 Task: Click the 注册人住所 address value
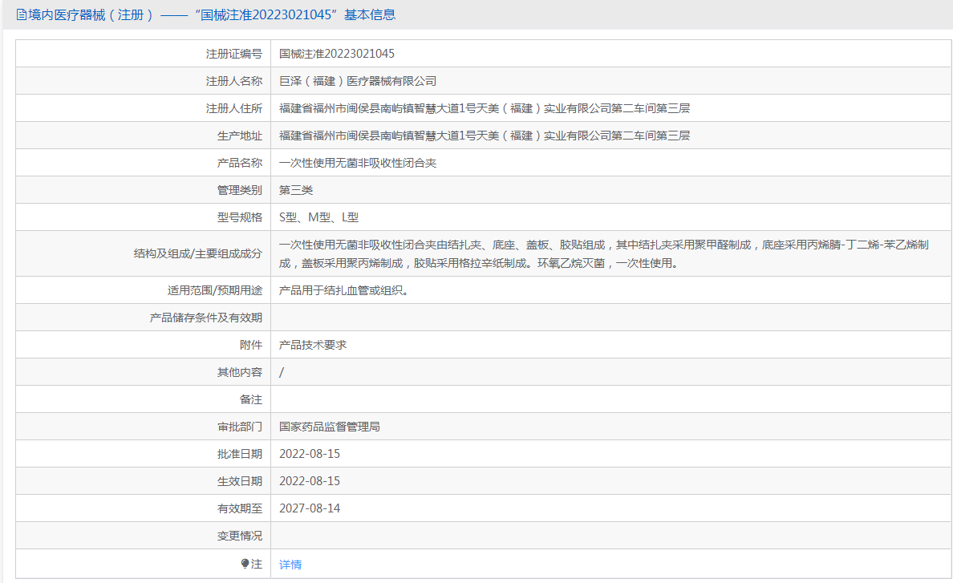485,108
